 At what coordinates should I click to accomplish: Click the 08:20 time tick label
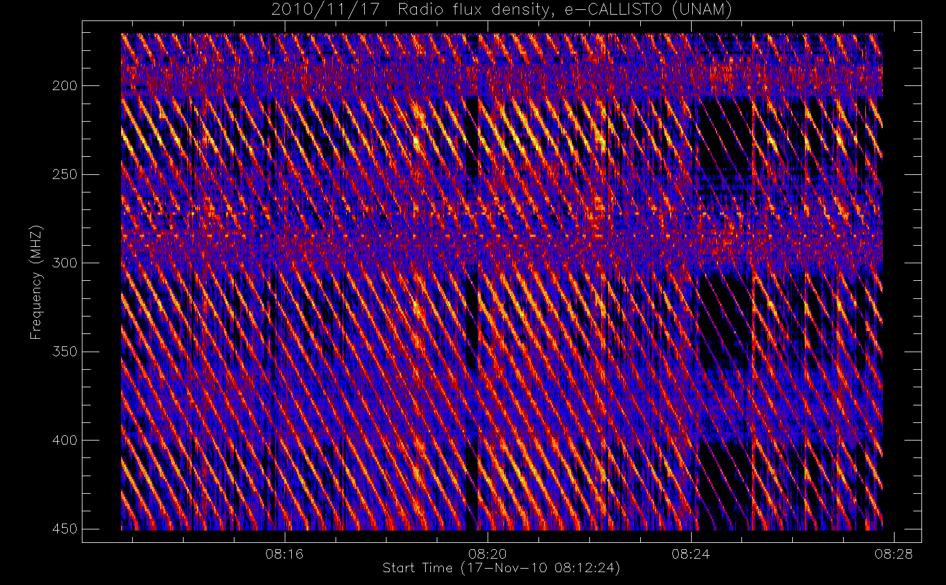tap(488, 553)
